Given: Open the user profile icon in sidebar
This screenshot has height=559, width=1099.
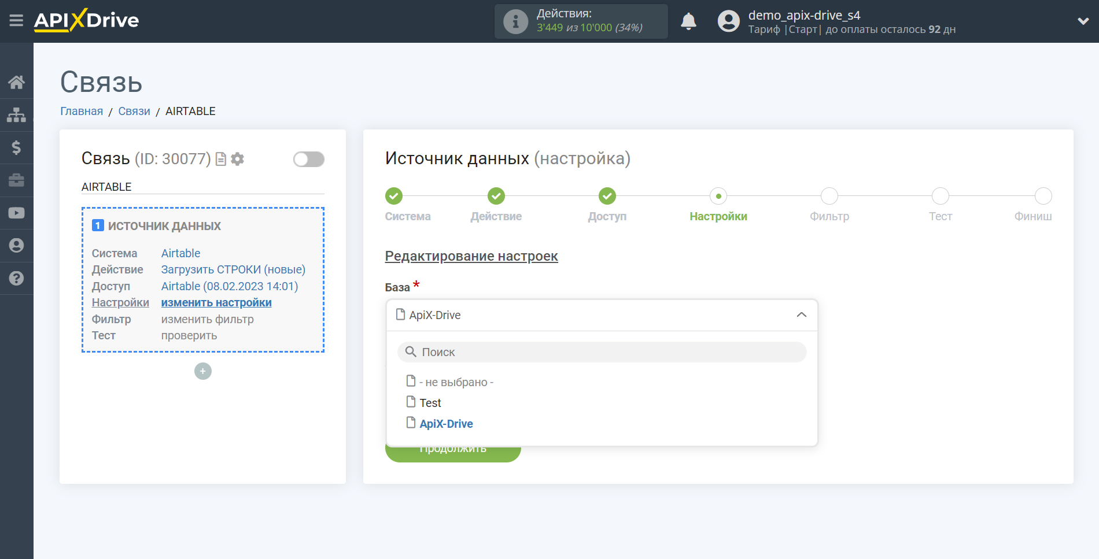Looking at the screenshot, I should tap(16, 246).
